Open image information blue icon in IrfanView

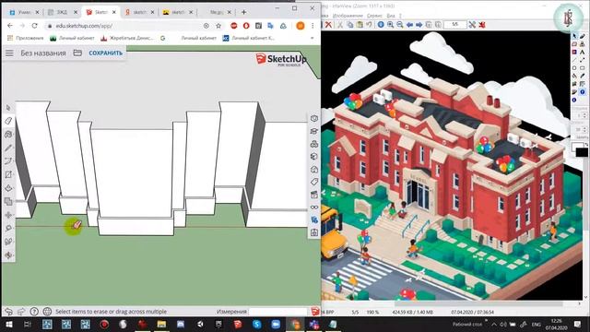381,25
